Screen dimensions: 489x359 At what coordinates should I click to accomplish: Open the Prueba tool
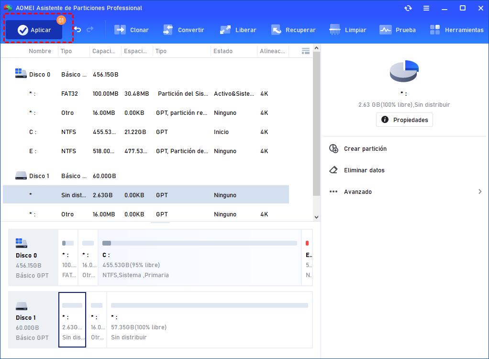pos(398,30)
